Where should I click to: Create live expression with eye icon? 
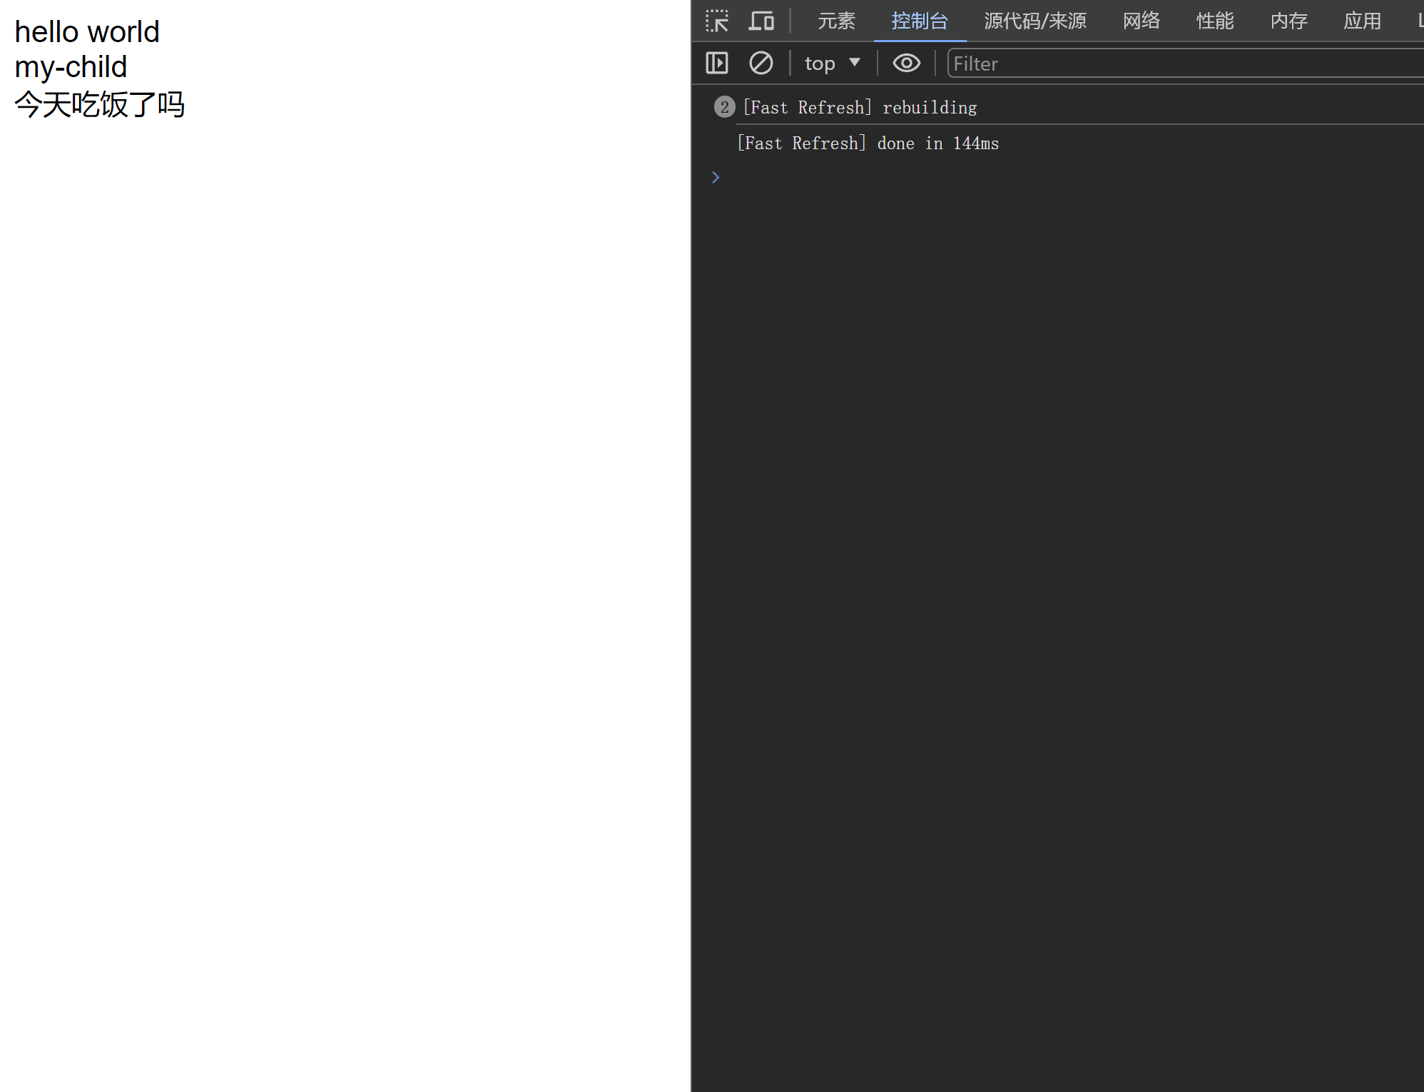pos(906,64)
